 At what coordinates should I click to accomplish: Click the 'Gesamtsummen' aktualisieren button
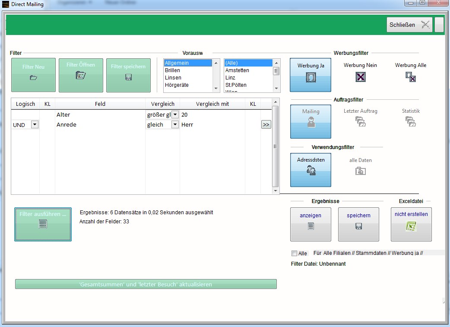coord(146,284)
